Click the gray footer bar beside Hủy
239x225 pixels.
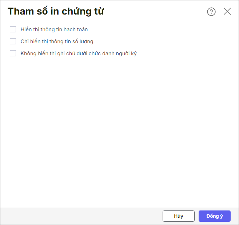coord(81,216)
